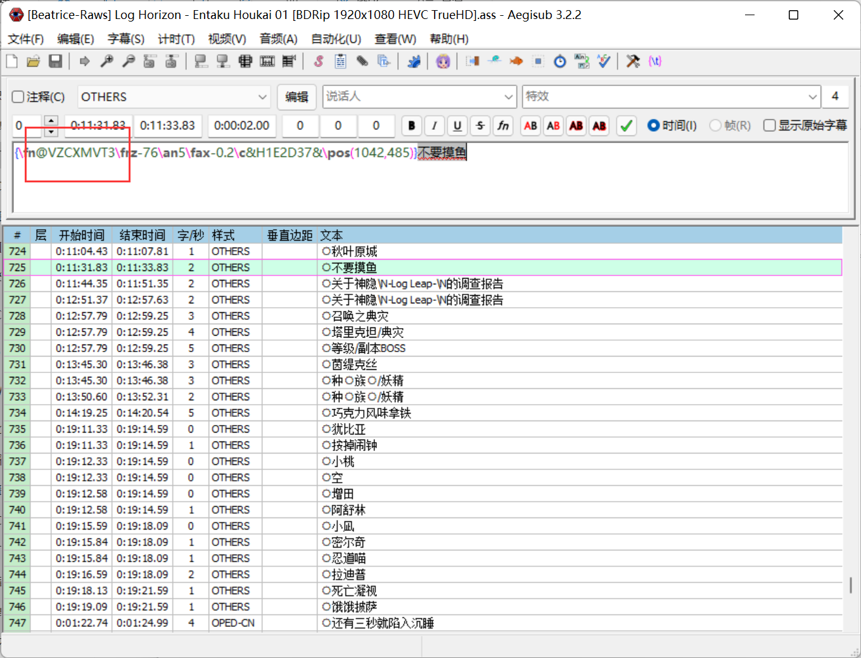The width and height of the screenshot is (861, 658).
Task: Click the duration field 0:00:02.00
Action: [x=242, y=125]
